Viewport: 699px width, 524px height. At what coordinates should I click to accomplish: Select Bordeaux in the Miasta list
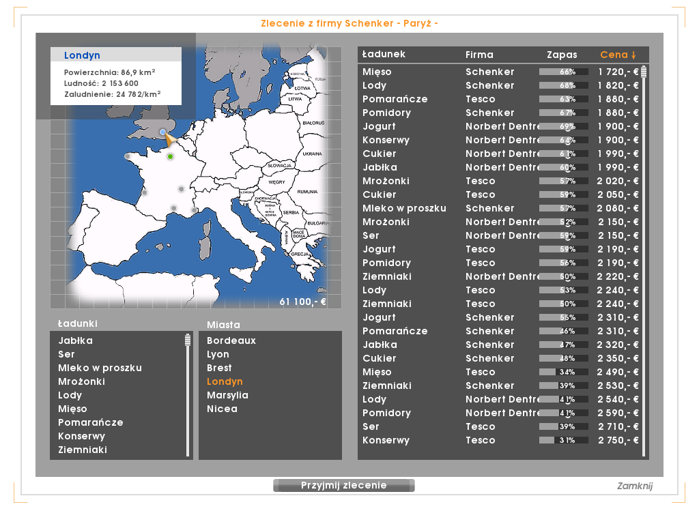click(231, 340)
